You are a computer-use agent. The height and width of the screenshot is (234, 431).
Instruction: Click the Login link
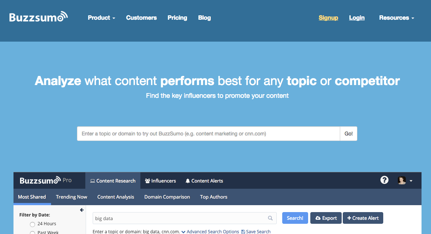(x=357, y=18)
